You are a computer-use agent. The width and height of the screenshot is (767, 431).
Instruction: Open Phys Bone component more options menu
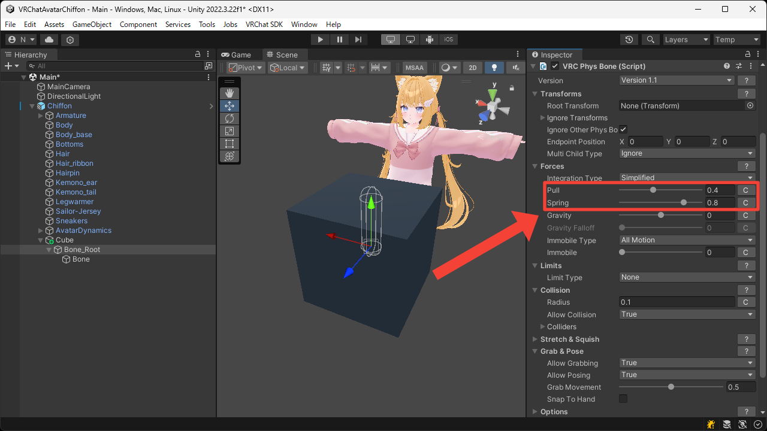[750, 66]
